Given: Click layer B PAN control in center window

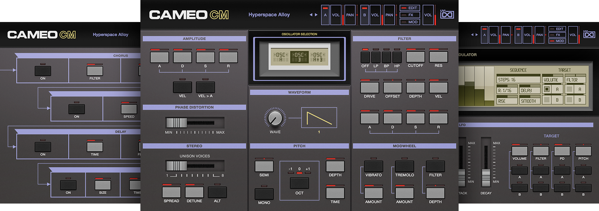Looking at the screenshot, I should click(x=389, y=15).
